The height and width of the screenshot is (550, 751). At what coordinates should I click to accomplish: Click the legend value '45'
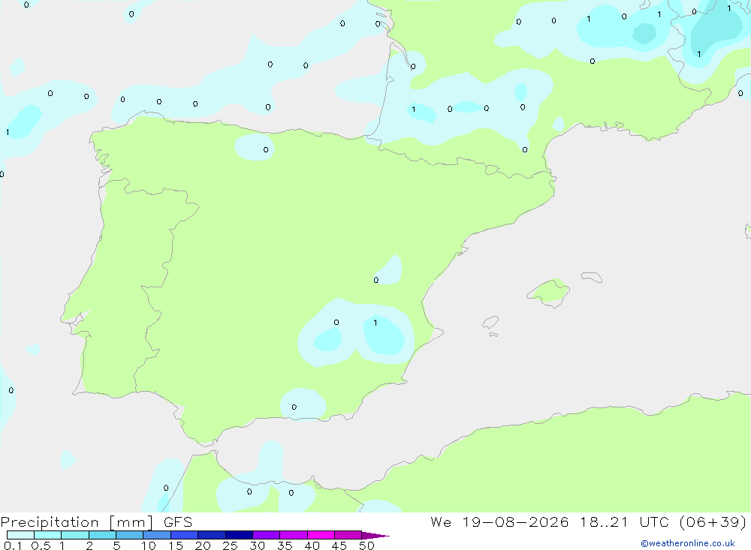pos(339,545)
